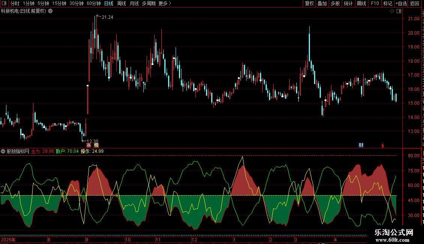Toggle the left panel layout icon
Viewport: 424px width, 244px height.
click(x=4, y=3)
